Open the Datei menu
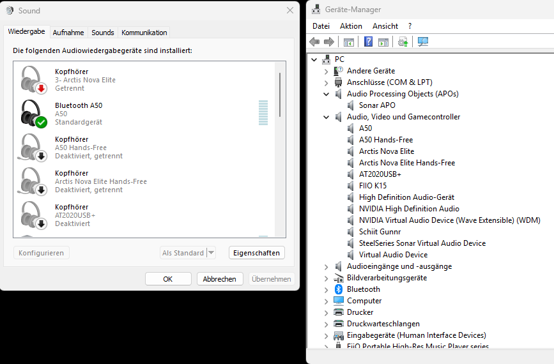Screen dimensions: 554x364 321,26
